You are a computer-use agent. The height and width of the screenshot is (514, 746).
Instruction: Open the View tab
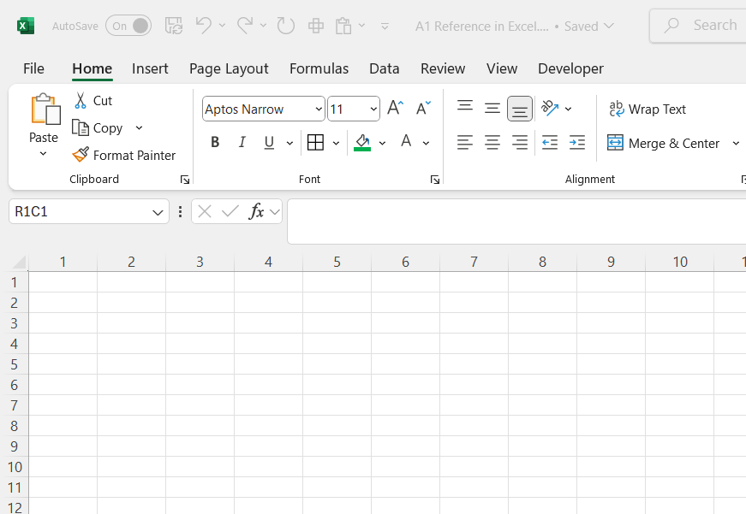pos(501,69)
